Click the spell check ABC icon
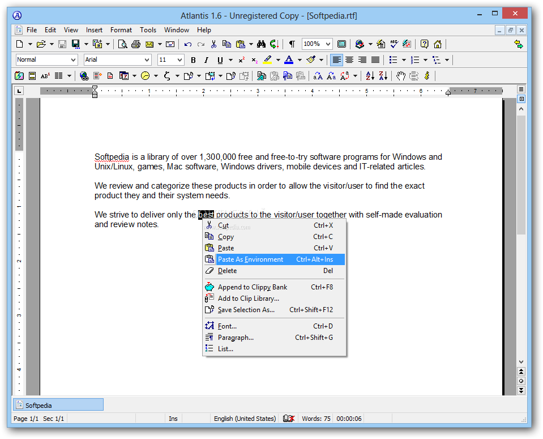The height and width of the screenshot is (439, 543). (394, 44)
